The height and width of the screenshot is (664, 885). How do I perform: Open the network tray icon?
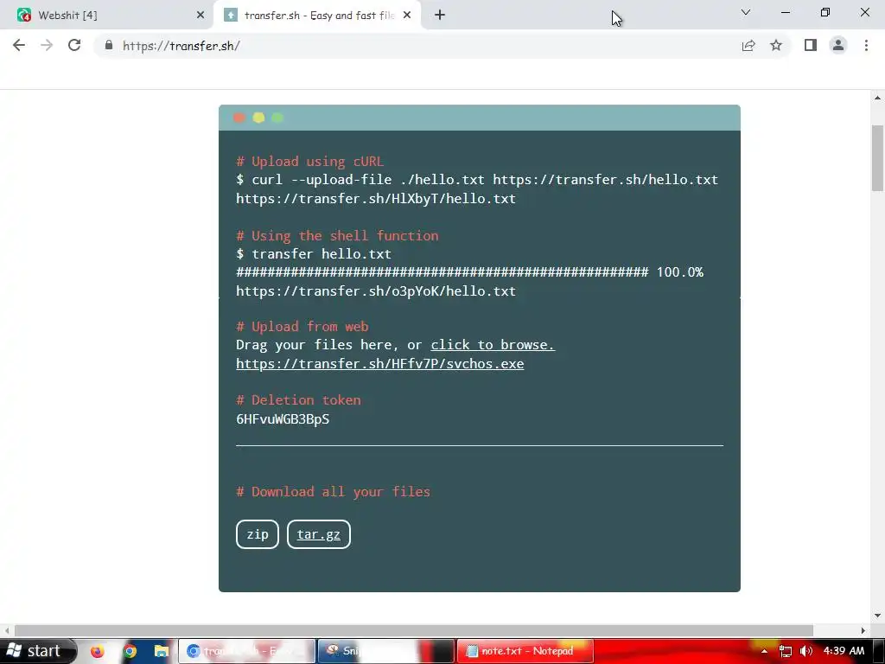click(785, 651)
